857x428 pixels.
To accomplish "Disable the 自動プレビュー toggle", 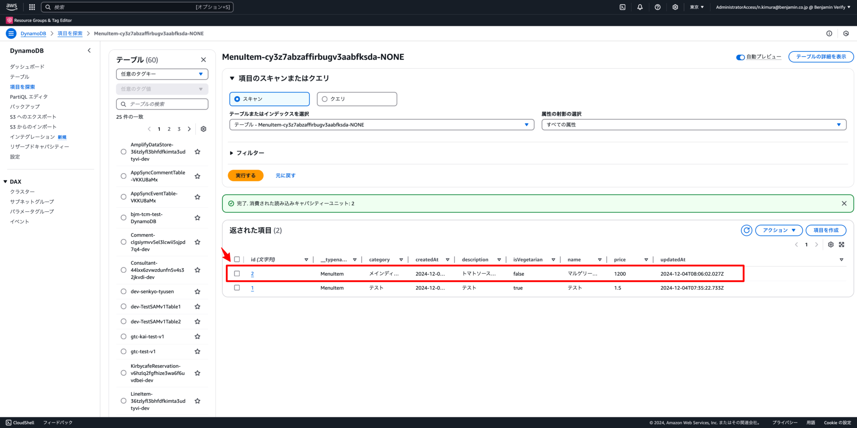I will tap(740, 57).
